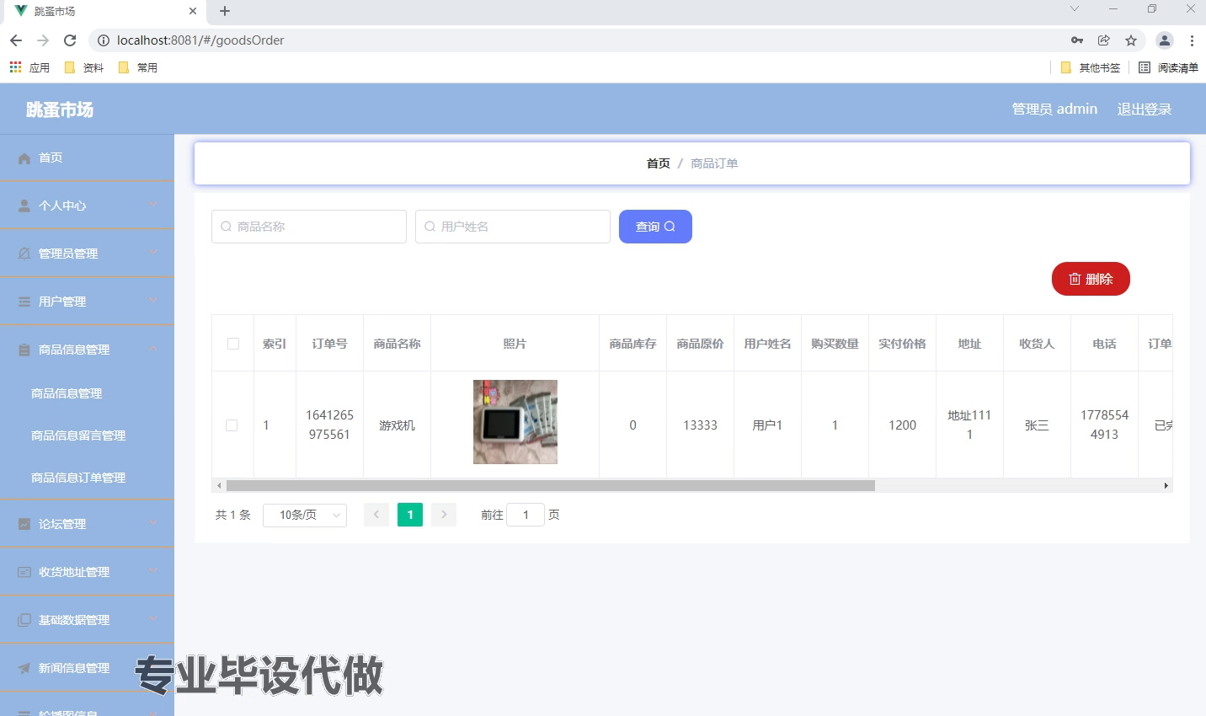Click the previous page arrow in pagination
Screen dimensions: 1206x716
[x=376, y=515]
